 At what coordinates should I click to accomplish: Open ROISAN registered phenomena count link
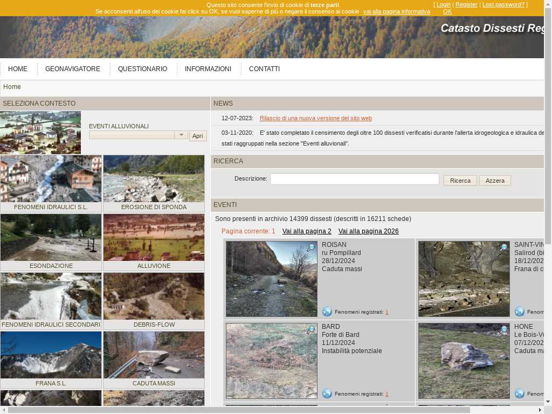[x=387, y=312]
